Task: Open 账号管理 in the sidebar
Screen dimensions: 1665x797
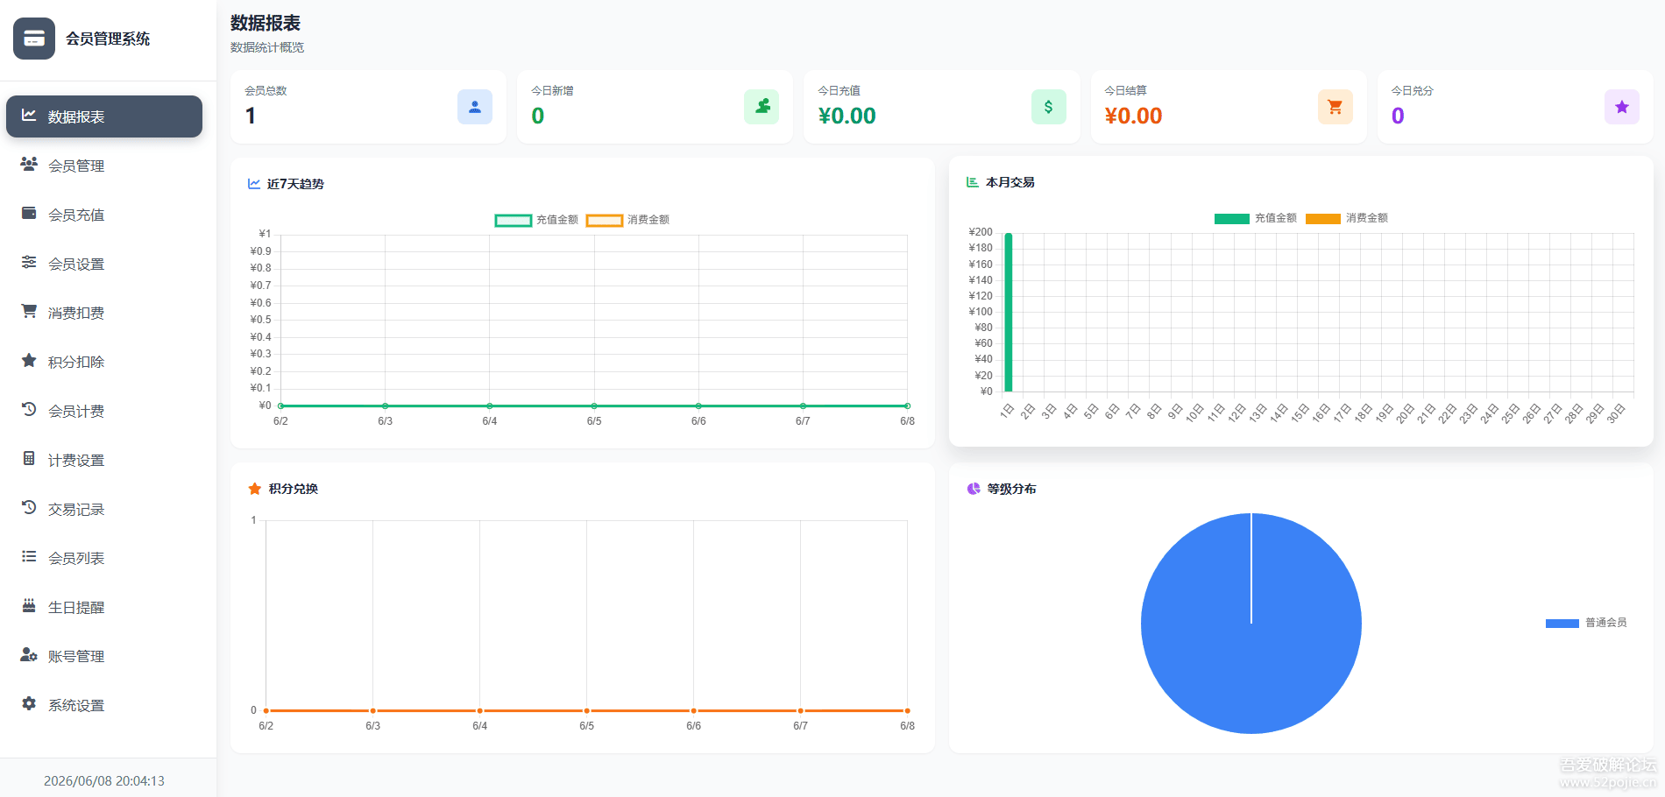Action: click(104, 656)
